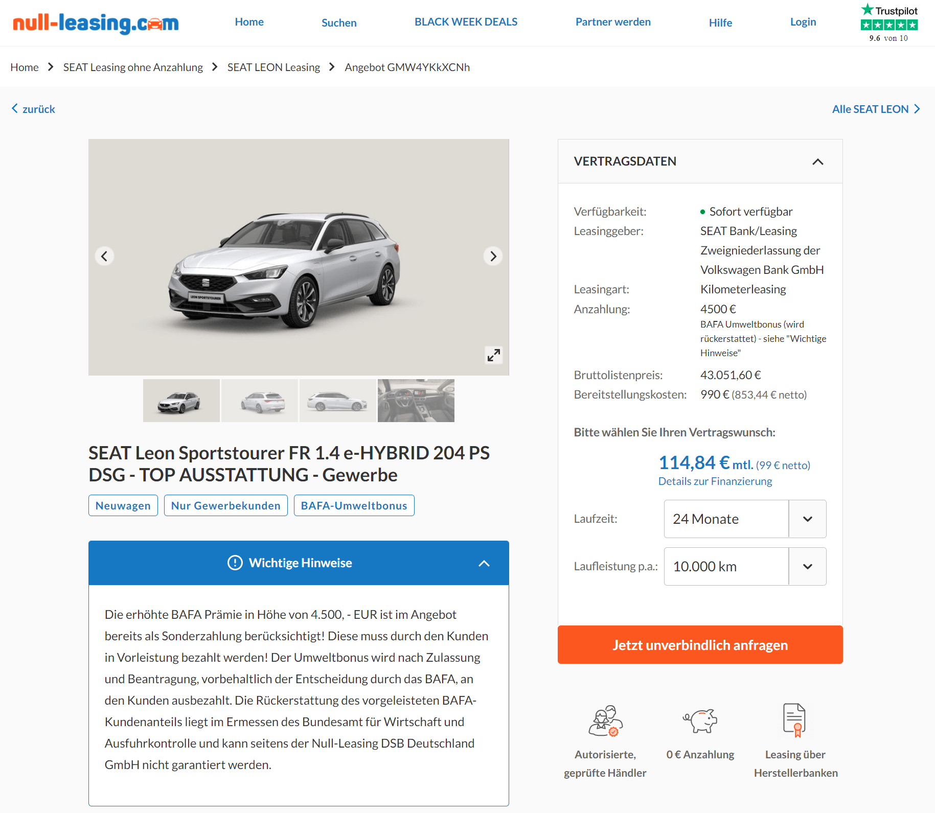Open the Home menu item
Viewport: 935px width, 813px height.
coord(249,22)
